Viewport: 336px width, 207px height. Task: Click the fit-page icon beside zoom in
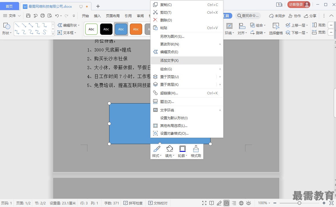[x=331, y=203]
